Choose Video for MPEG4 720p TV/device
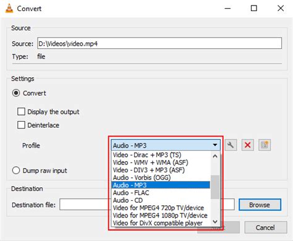The width and height of the screenshot is (293, 241). (x=161, y=208)
